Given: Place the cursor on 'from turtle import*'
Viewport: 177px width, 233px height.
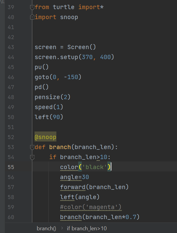Looking at the screenshot, I should 69,7.
